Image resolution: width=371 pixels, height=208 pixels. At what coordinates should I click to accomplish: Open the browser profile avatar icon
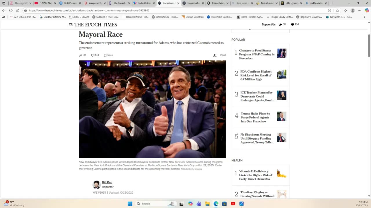[353, 10]
